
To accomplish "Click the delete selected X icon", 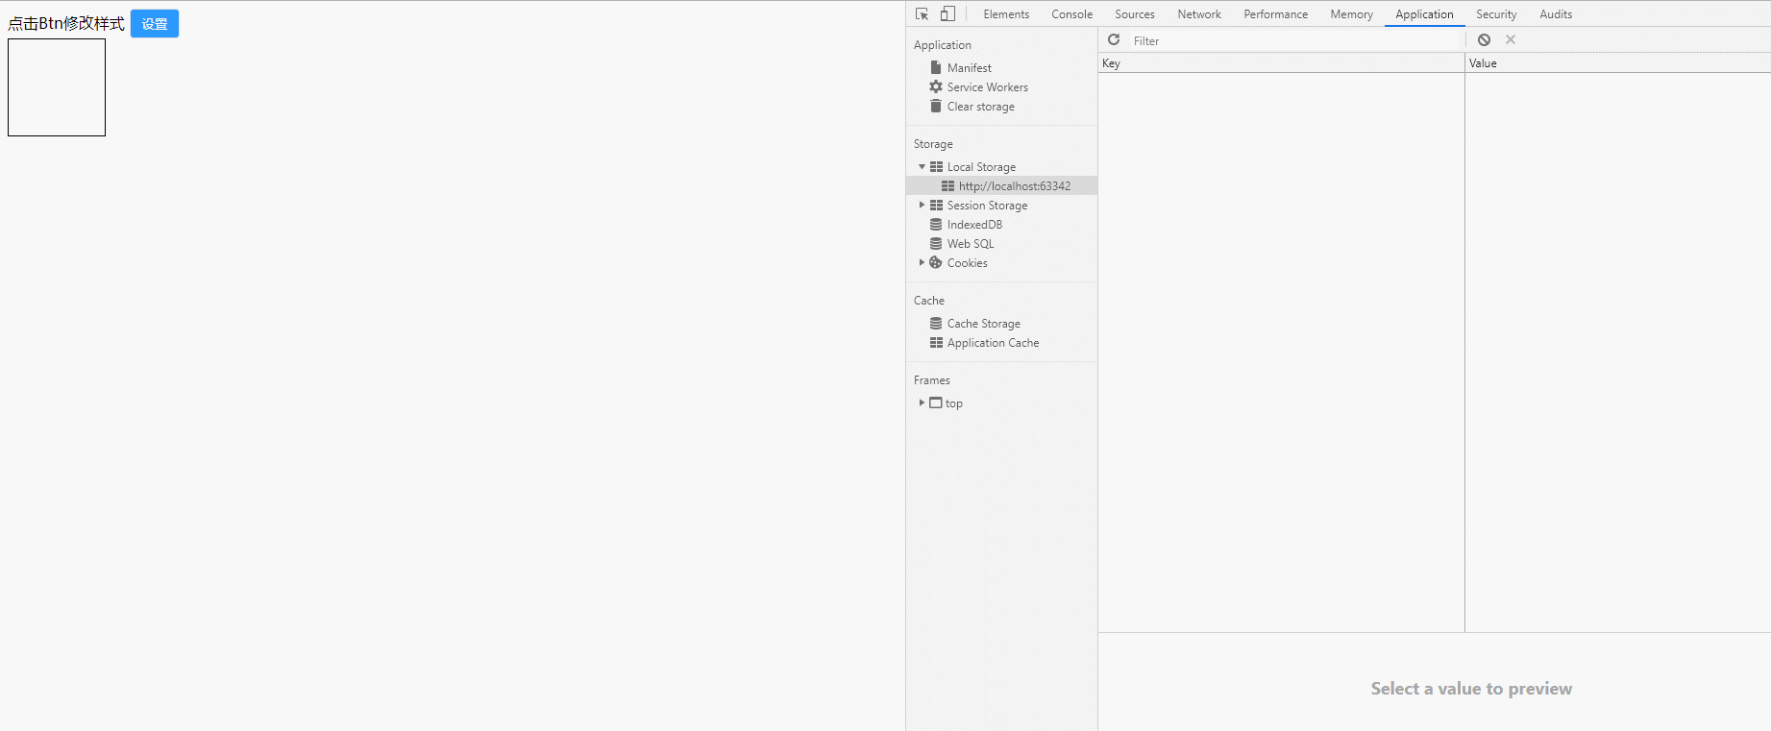I will tap(1511, 39).
